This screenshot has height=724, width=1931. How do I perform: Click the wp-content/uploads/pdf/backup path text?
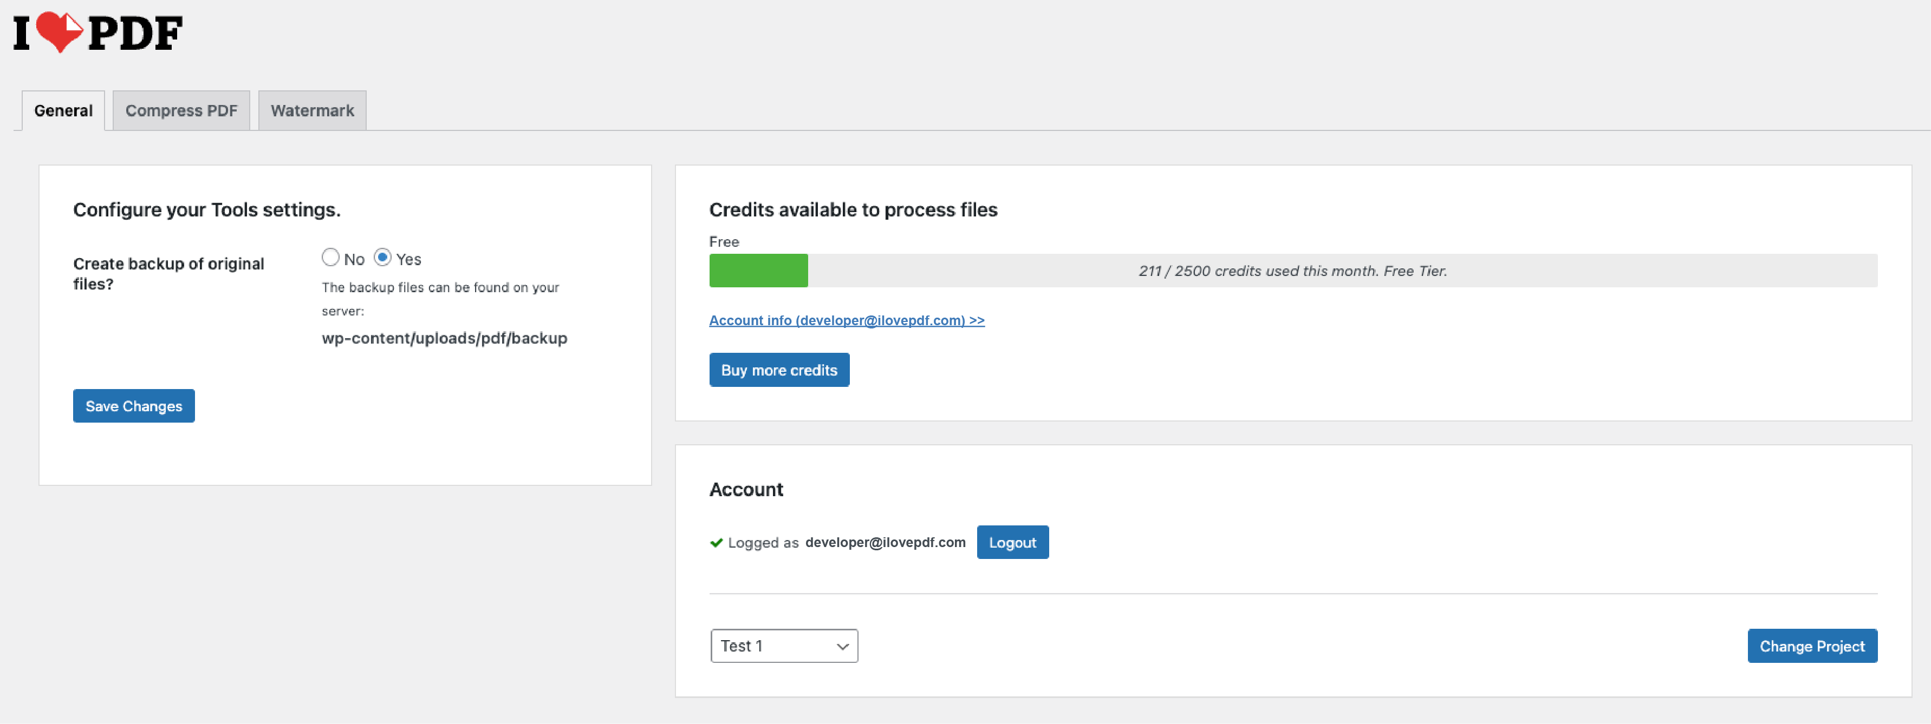click(x=444, y=338)
